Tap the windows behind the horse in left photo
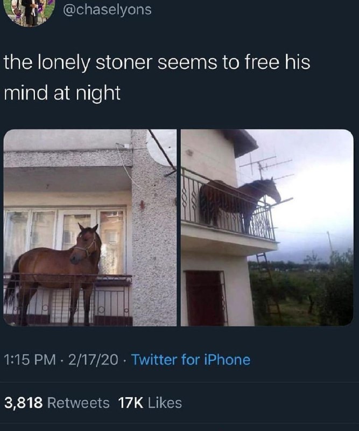359x431 pixels. click(x=65, y=240)
